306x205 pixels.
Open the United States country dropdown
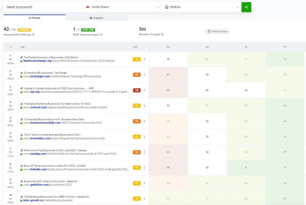(x=158, y=7)
